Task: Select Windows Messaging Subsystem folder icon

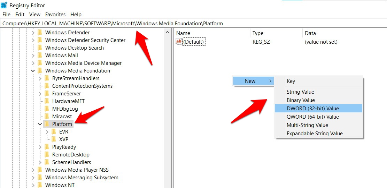Action: [x=40, y=178]
